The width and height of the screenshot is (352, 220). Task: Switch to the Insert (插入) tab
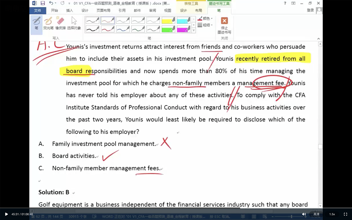coord(69,11)
